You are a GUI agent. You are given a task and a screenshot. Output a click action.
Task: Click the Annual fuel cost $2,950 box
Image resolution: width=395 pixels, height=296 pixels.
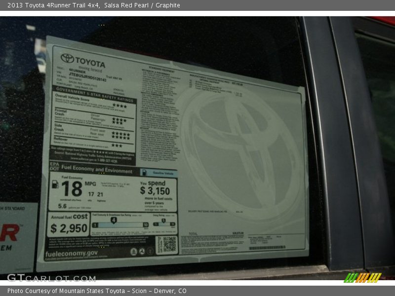[69, 224]
